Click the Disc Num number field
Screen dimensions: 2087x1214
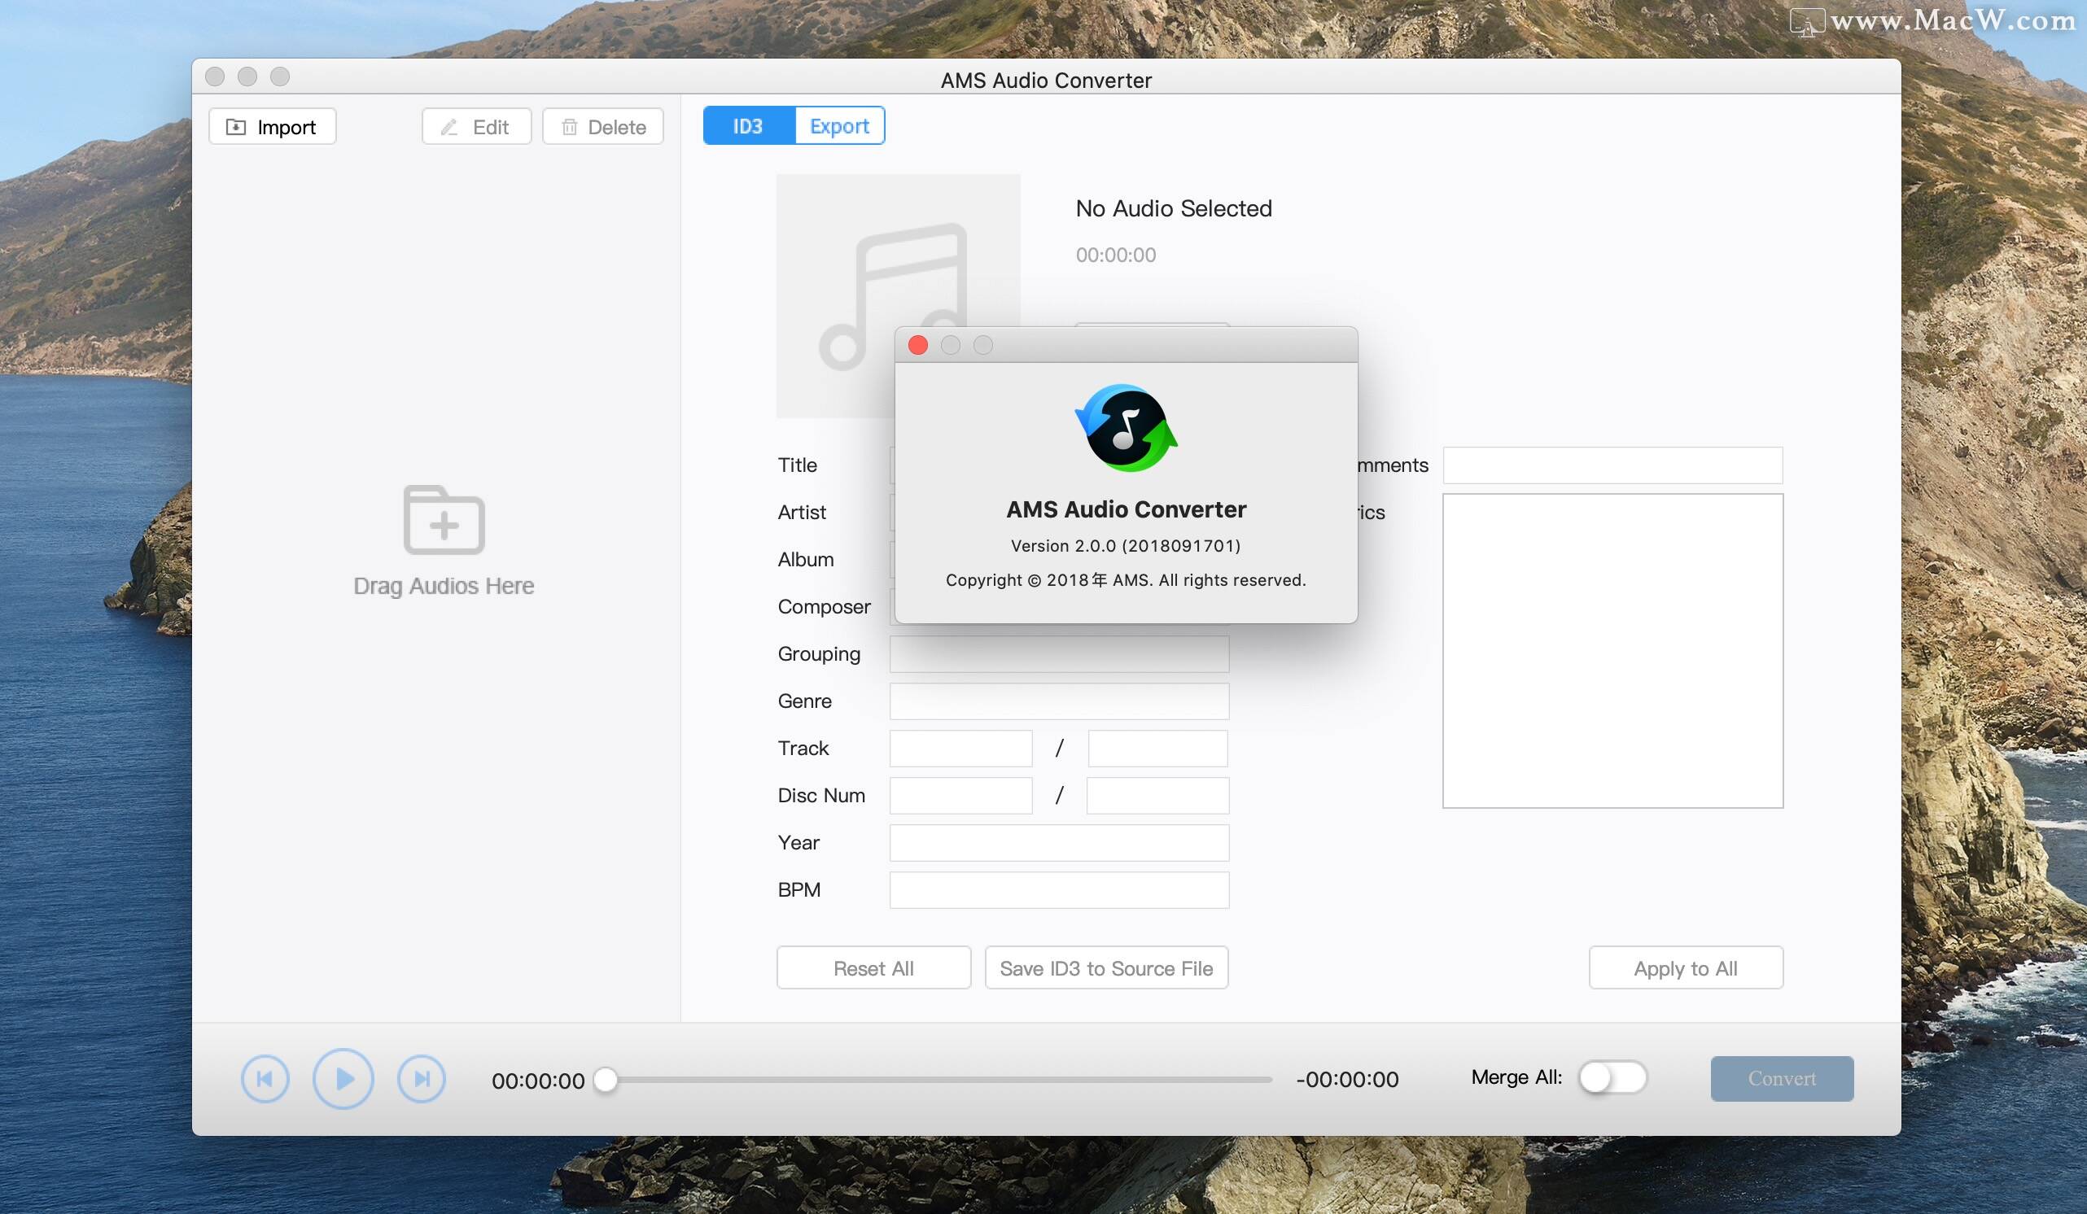960,795
